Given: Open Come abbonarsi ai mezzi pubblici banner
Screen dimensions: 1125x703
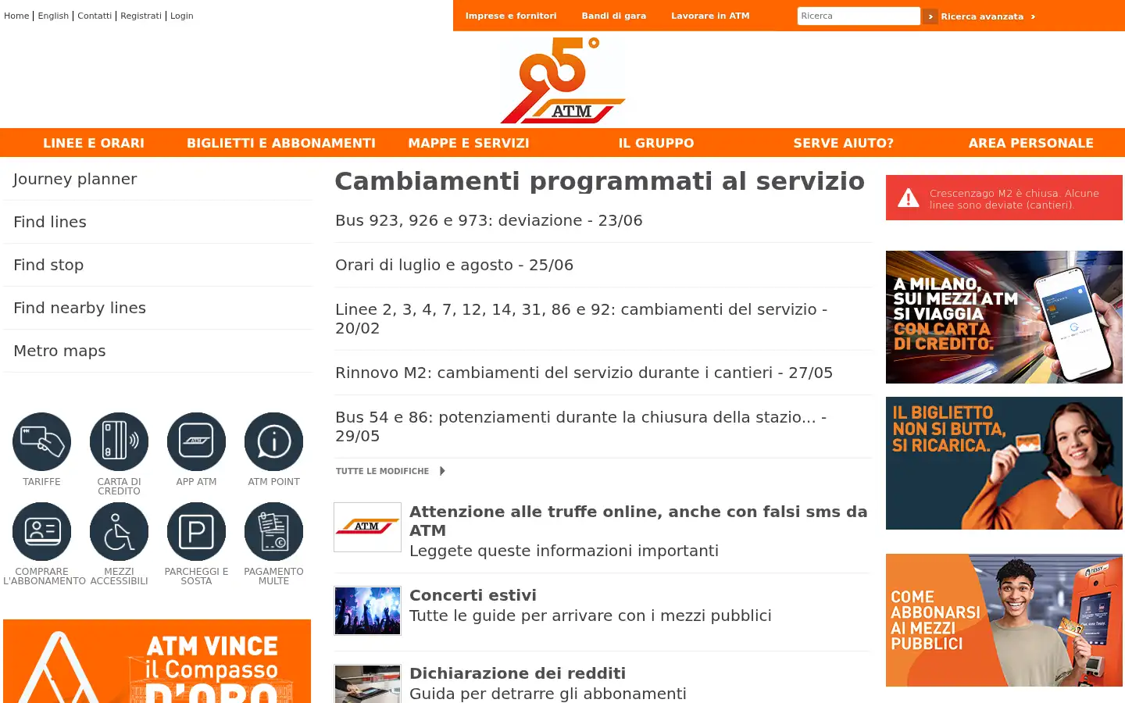Looking at the screenshot, I should pyautogui.click(x=1004, y=620).
